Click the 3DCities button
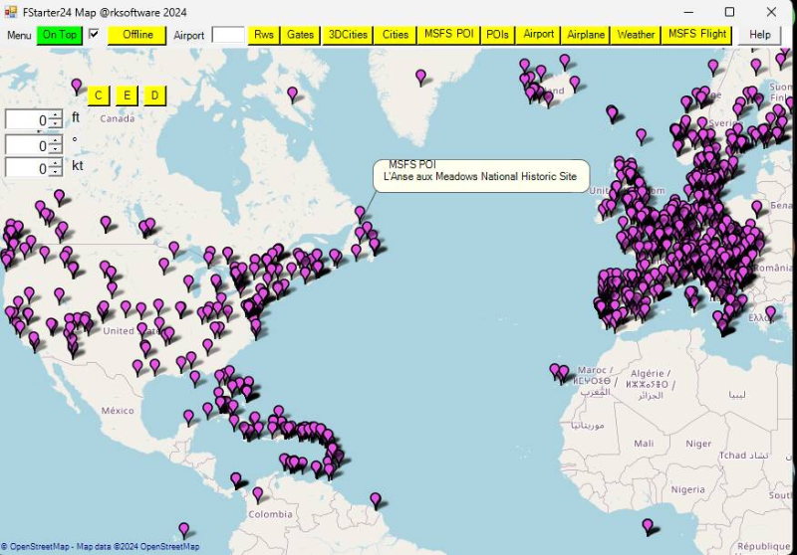 347,35
